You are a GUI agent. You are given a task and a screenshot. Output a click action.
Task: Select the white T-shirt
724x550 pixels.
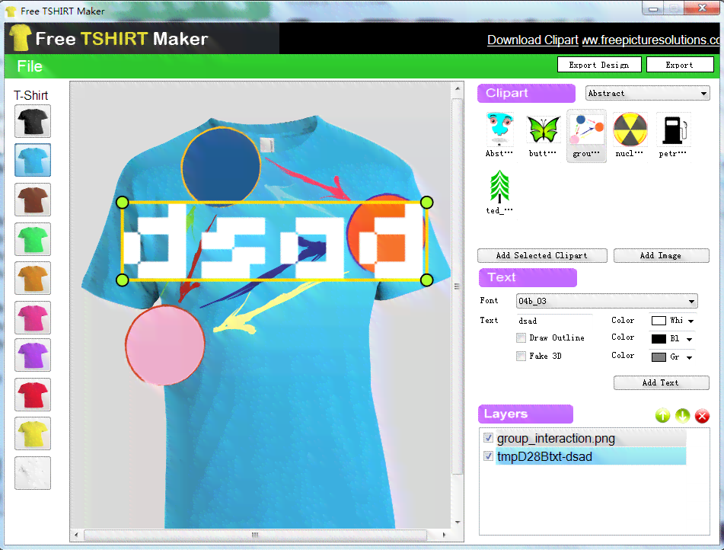point(32,473)
